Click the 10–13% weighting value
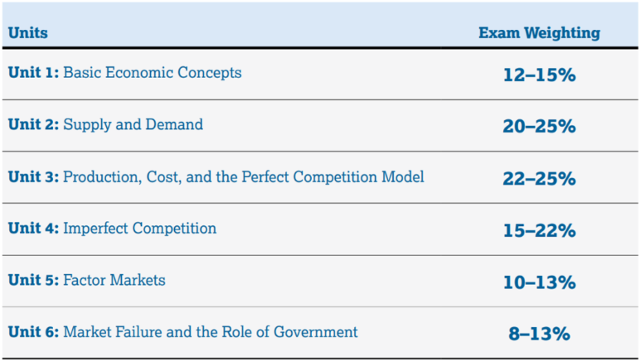The width and height of the screenshot is (641, 362). [x=539, y=282]
